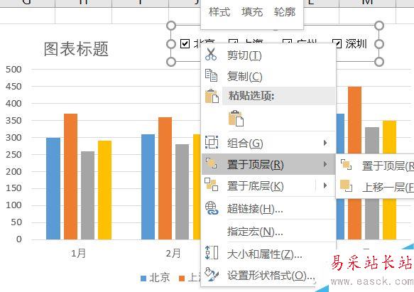Image resolution: width=414 pixels, height=292 pixels.
Task: Click the 500 axis value
Action: [13, 70]
